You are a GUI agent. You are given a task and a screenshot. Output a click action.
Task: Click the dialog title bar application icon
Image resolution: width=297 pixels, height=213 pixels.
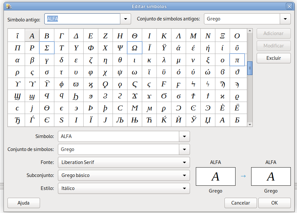[9, 6]
